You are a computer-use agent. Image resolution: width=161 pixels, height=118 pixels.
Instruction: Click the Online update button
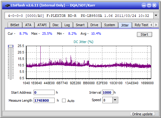tap(142, 114)
